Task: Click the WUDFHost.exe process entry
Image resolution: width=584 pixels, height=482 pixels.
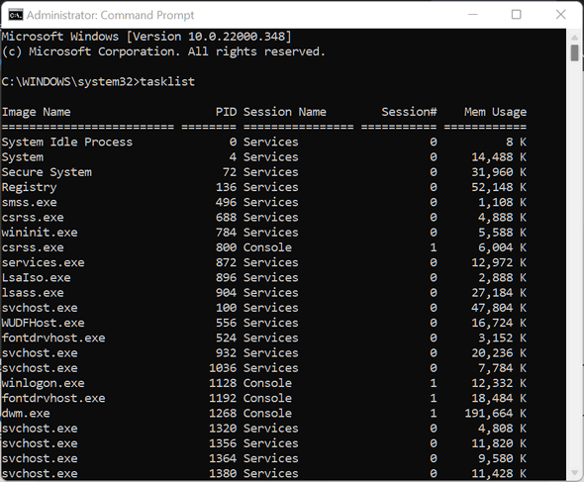Action: 44,323
